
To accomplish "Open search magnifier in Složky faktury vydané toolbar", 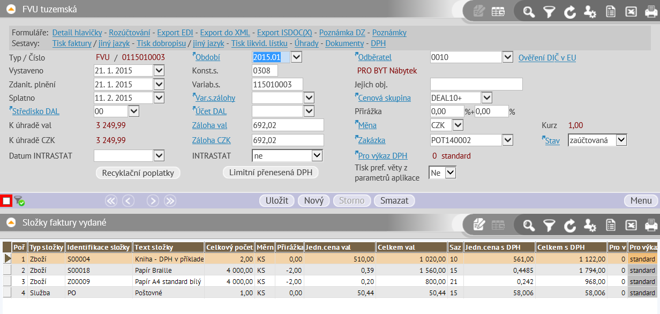I will (x=529, y=225).
